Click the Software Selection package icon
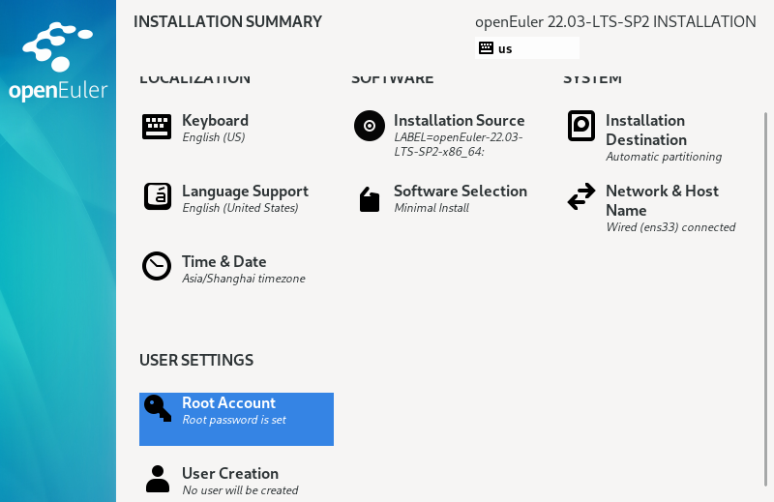774x502 pixels. (369, 199)
